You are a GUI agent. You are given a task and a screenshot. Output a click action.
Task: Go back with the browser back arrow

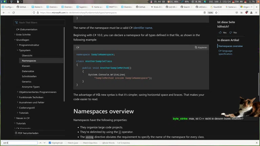(4, 13)
